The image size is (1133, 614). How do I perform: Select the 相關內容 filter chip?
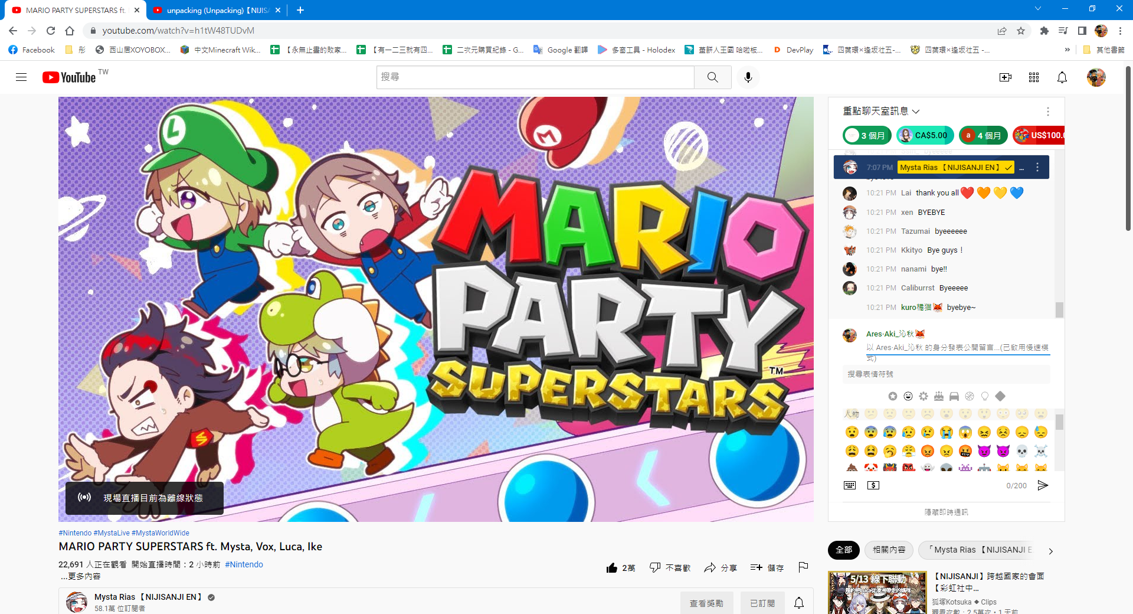pos(889,550)
